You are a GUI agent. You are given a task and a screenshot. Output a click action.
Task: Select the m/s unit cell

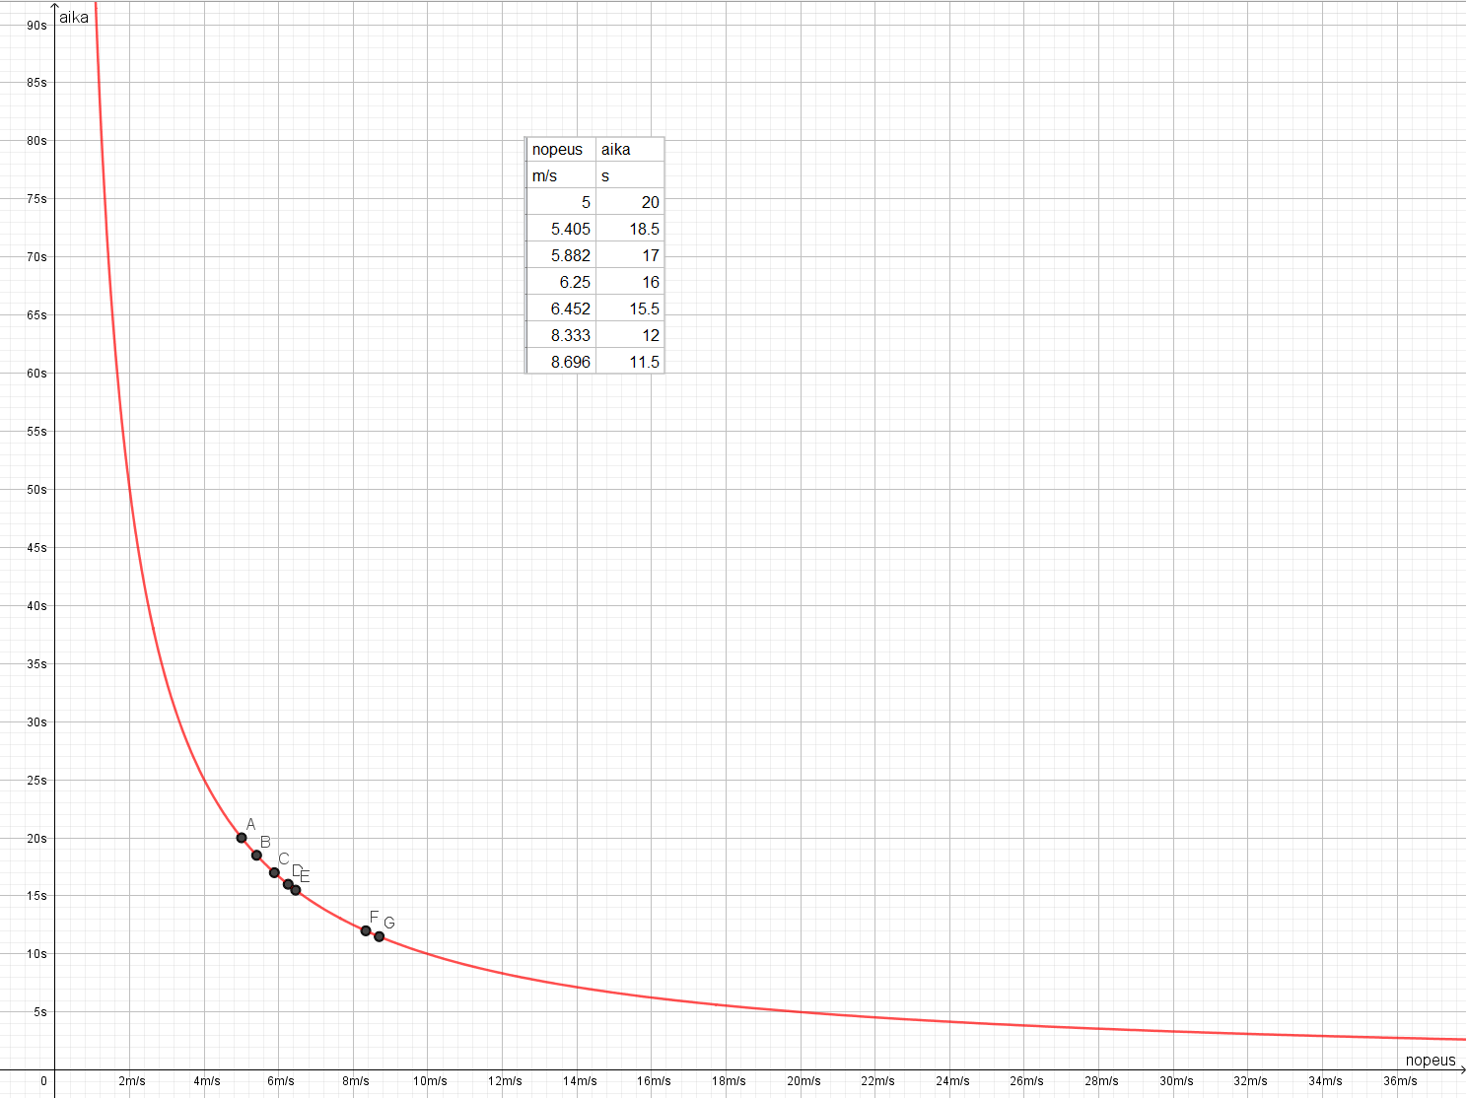click(x=542, y=175)
